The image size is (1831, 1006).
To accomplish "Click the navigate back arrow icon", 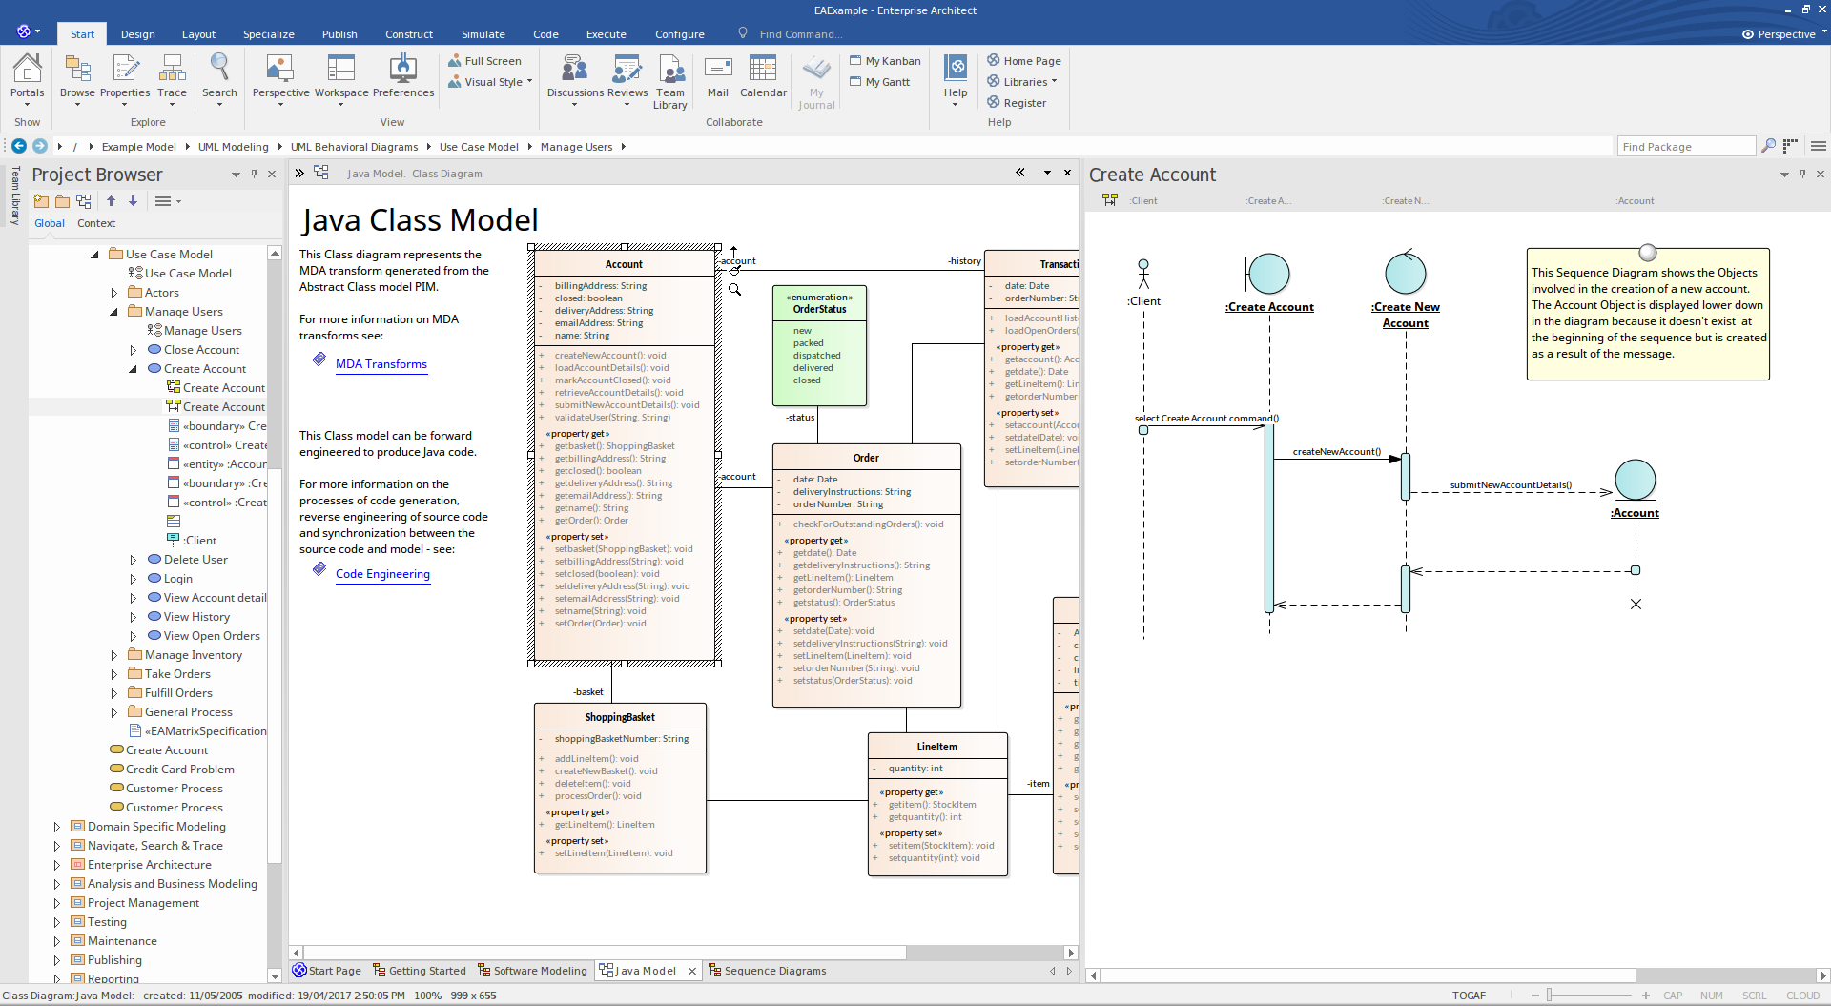I will pyautogui.click(x=19, y=146).
